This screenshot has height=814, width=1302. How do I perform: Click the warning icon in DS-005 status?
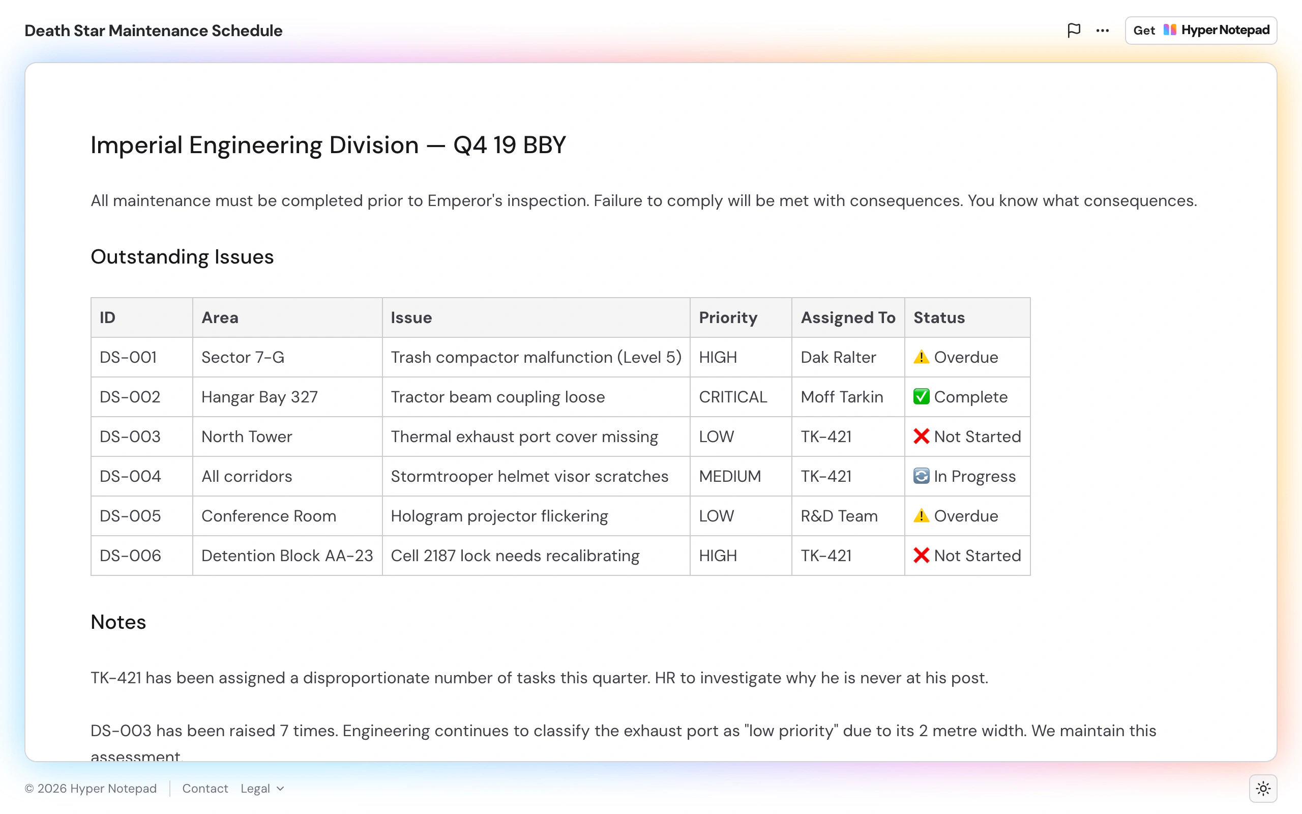point(921,516)
